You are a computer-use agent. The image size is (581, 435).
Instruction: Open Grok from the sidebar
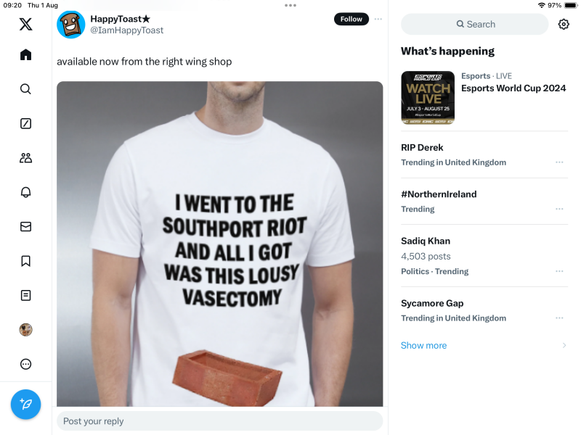pos(25,123)
